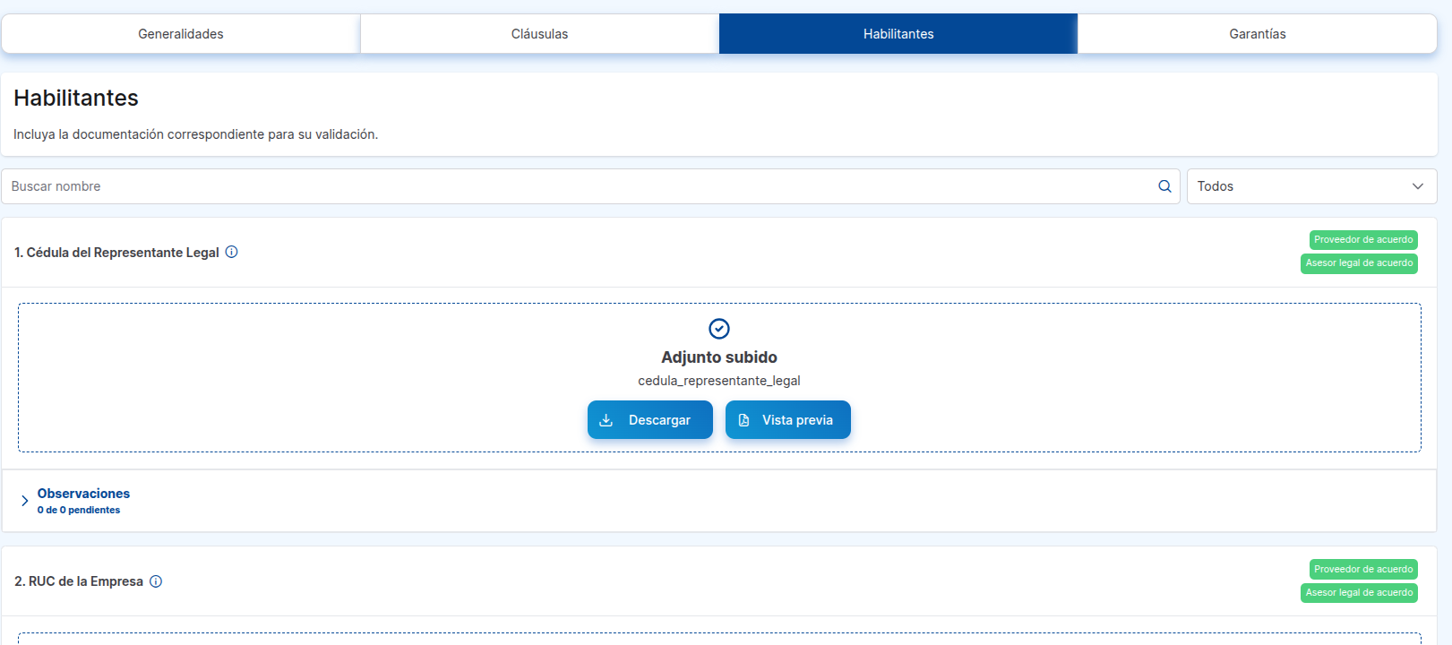Click Proveedor de acuerdo badge for Cédula
Screen dimensions: 1452x645
tap(1362, 240)
